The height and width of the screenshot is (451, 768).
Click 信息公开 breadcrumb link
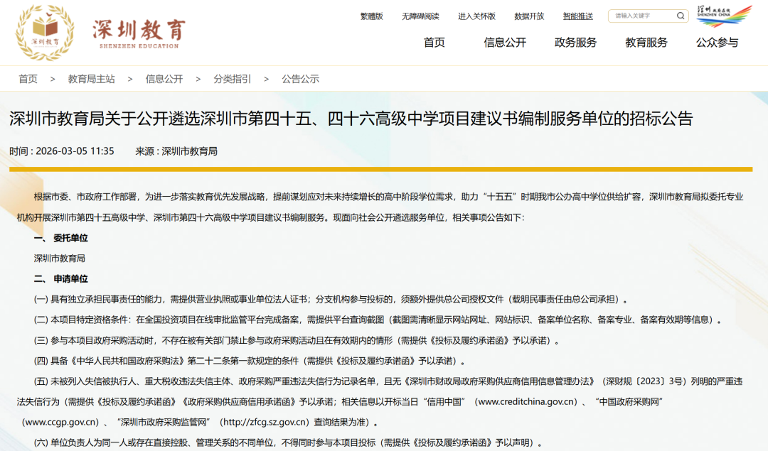coord(164,79)
